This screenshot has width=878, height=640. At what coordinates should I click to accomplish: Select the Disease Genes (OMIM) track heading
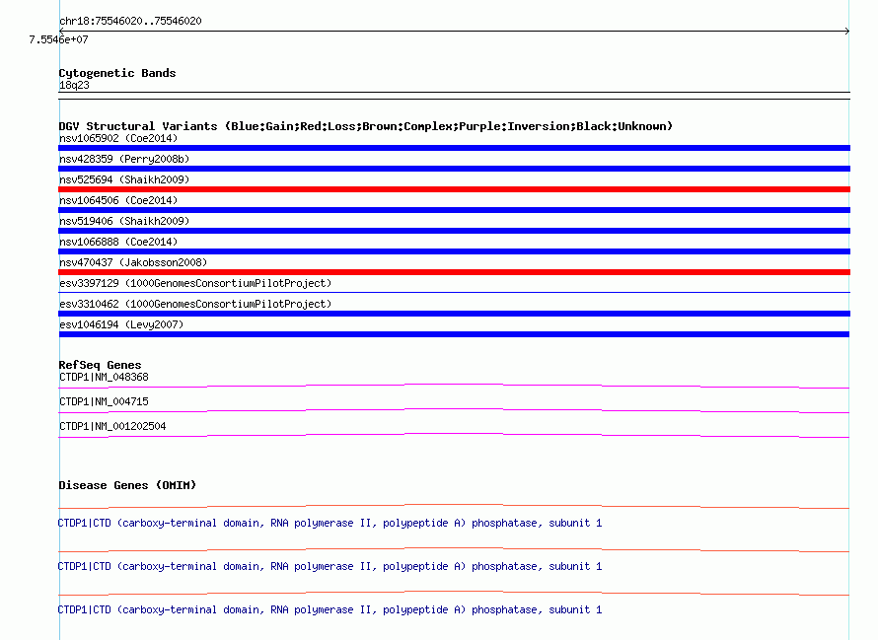[x=127, y=485]
